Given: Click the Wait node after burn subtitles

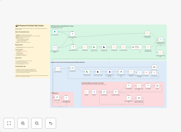Looking at the screenshot, I should tap(157, 86).
